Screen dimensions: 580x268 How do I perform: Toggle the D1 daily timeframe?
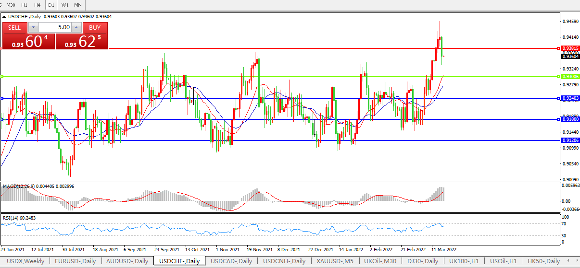[x=51, y=5]
